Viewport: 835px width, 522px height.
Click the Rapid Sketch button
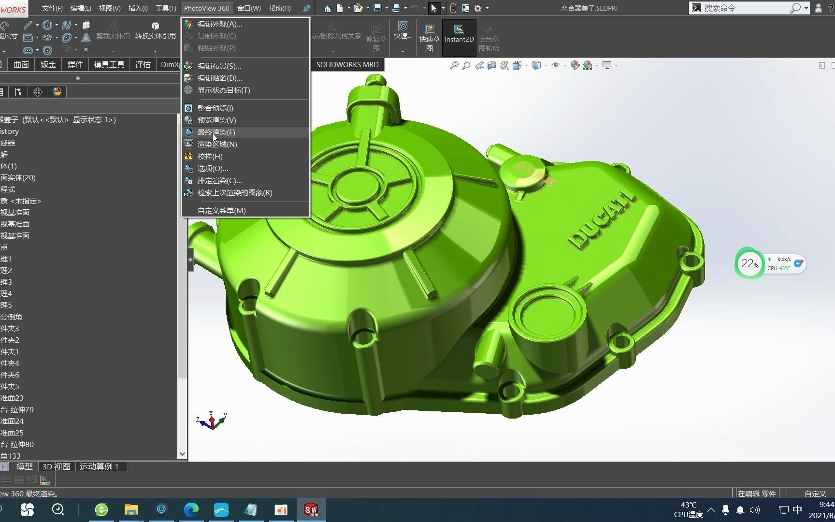tap(429, 37)
